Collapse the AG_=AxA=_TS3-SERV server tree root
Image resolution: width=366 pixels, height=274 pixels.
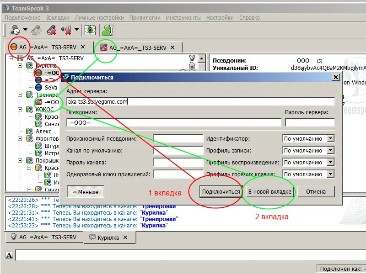pos(11,58)
